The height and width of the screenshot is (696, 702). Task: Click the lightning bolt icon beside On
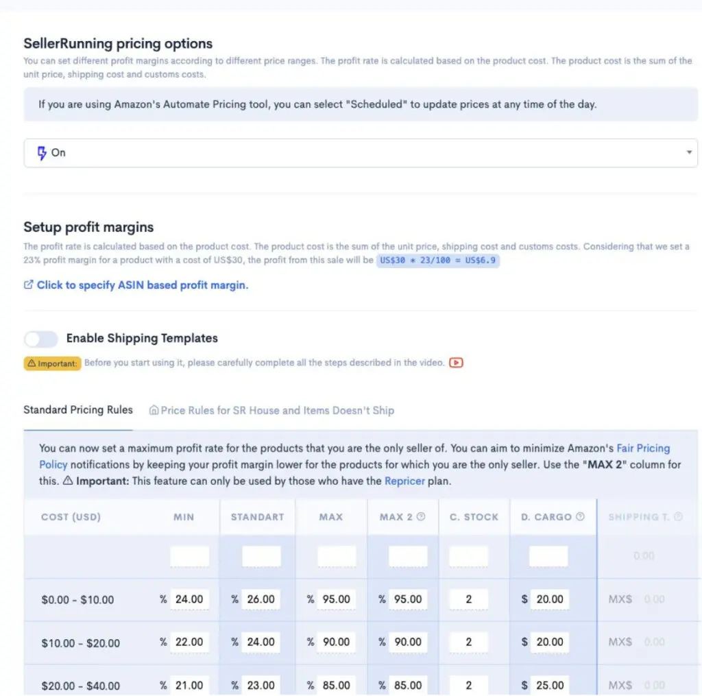click(43, 152)
